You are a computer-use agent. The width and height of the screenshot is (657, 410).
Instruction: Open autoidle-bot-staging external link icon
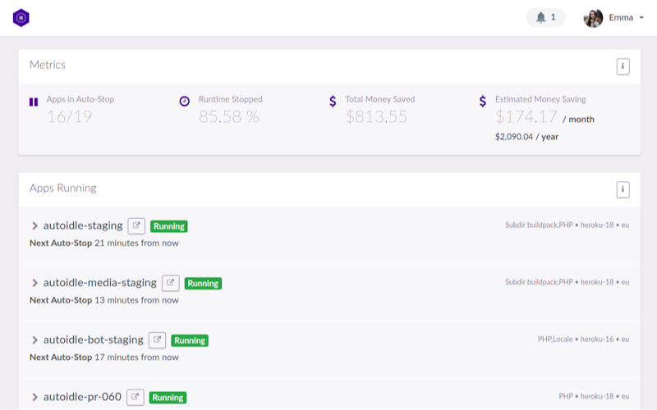[x=157, y=339]
